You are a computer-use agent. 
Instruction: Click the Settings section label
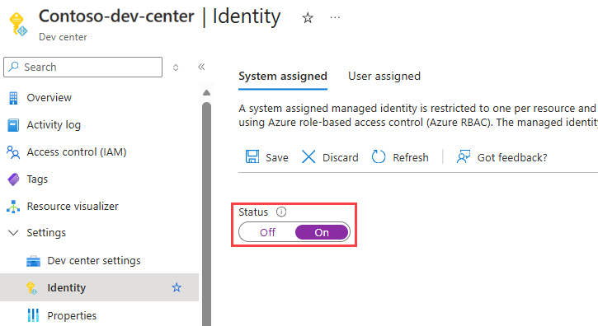pyautogui.click(x=46, y=233)
